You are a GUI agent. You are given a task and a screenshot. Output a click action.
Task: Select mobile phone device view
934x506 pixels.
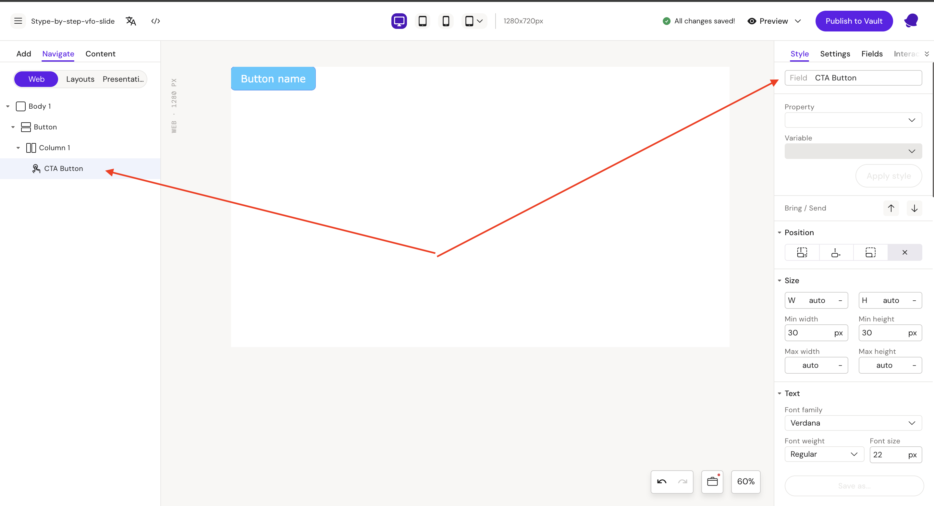[x=446, y=21]
